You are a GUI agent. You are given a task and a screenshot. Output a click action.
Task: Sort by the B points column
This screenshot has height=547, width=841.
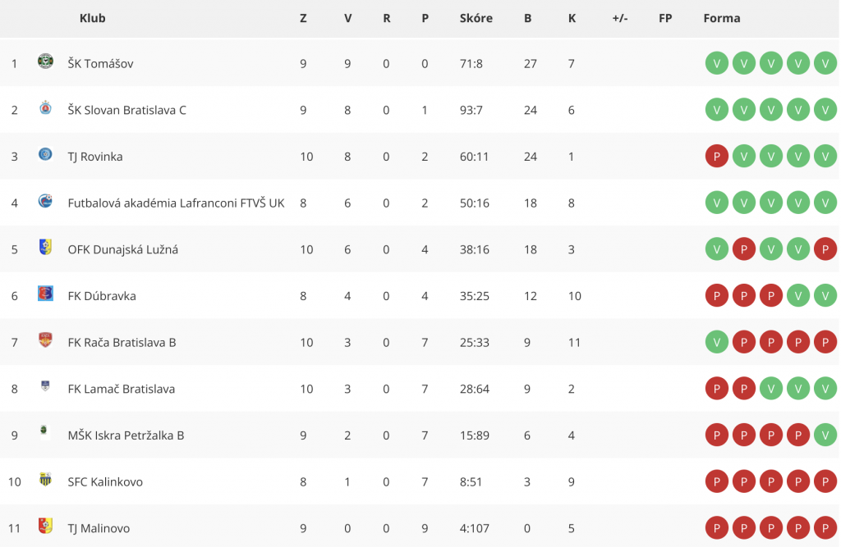528,18
